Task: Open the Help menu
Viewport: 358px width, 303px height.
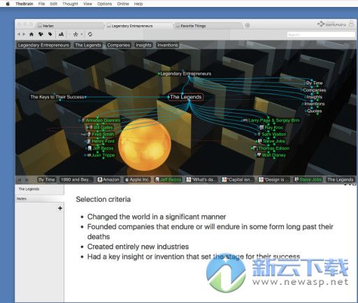Action: (x=138, y=3)
